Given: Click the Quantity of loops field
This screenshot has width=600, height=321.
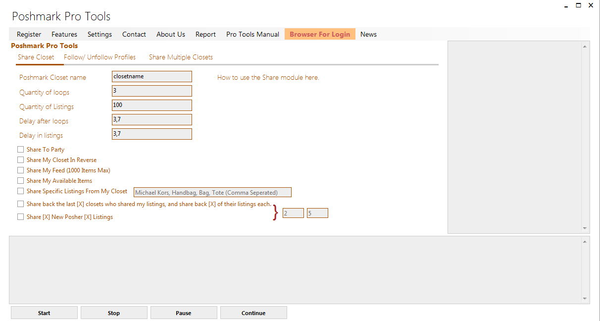Looking at the screenshot, I should tap(152, 91).
